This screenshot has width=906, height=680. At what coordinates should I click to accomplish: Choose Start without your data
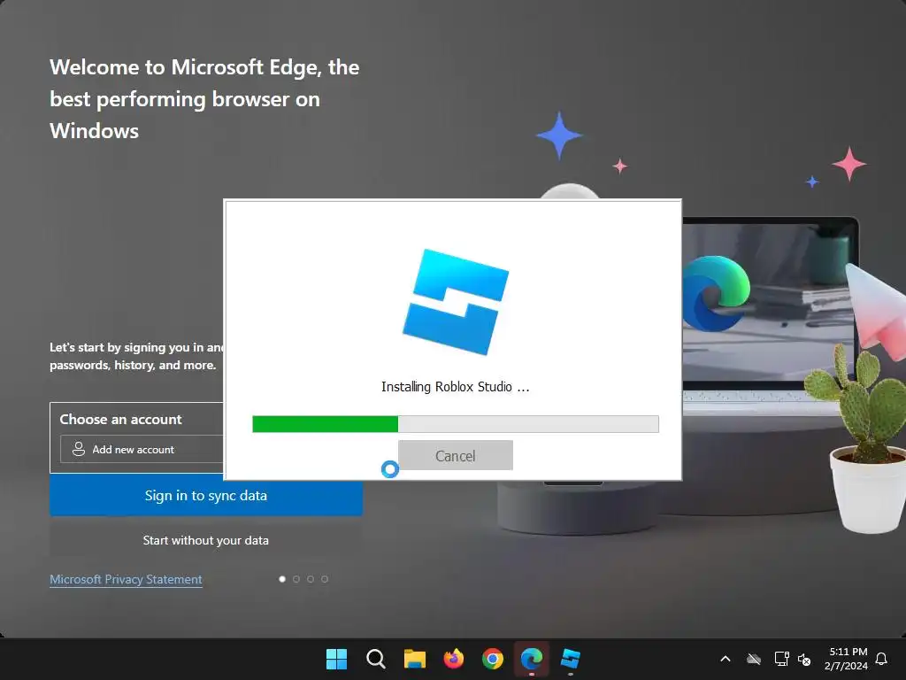205,540
